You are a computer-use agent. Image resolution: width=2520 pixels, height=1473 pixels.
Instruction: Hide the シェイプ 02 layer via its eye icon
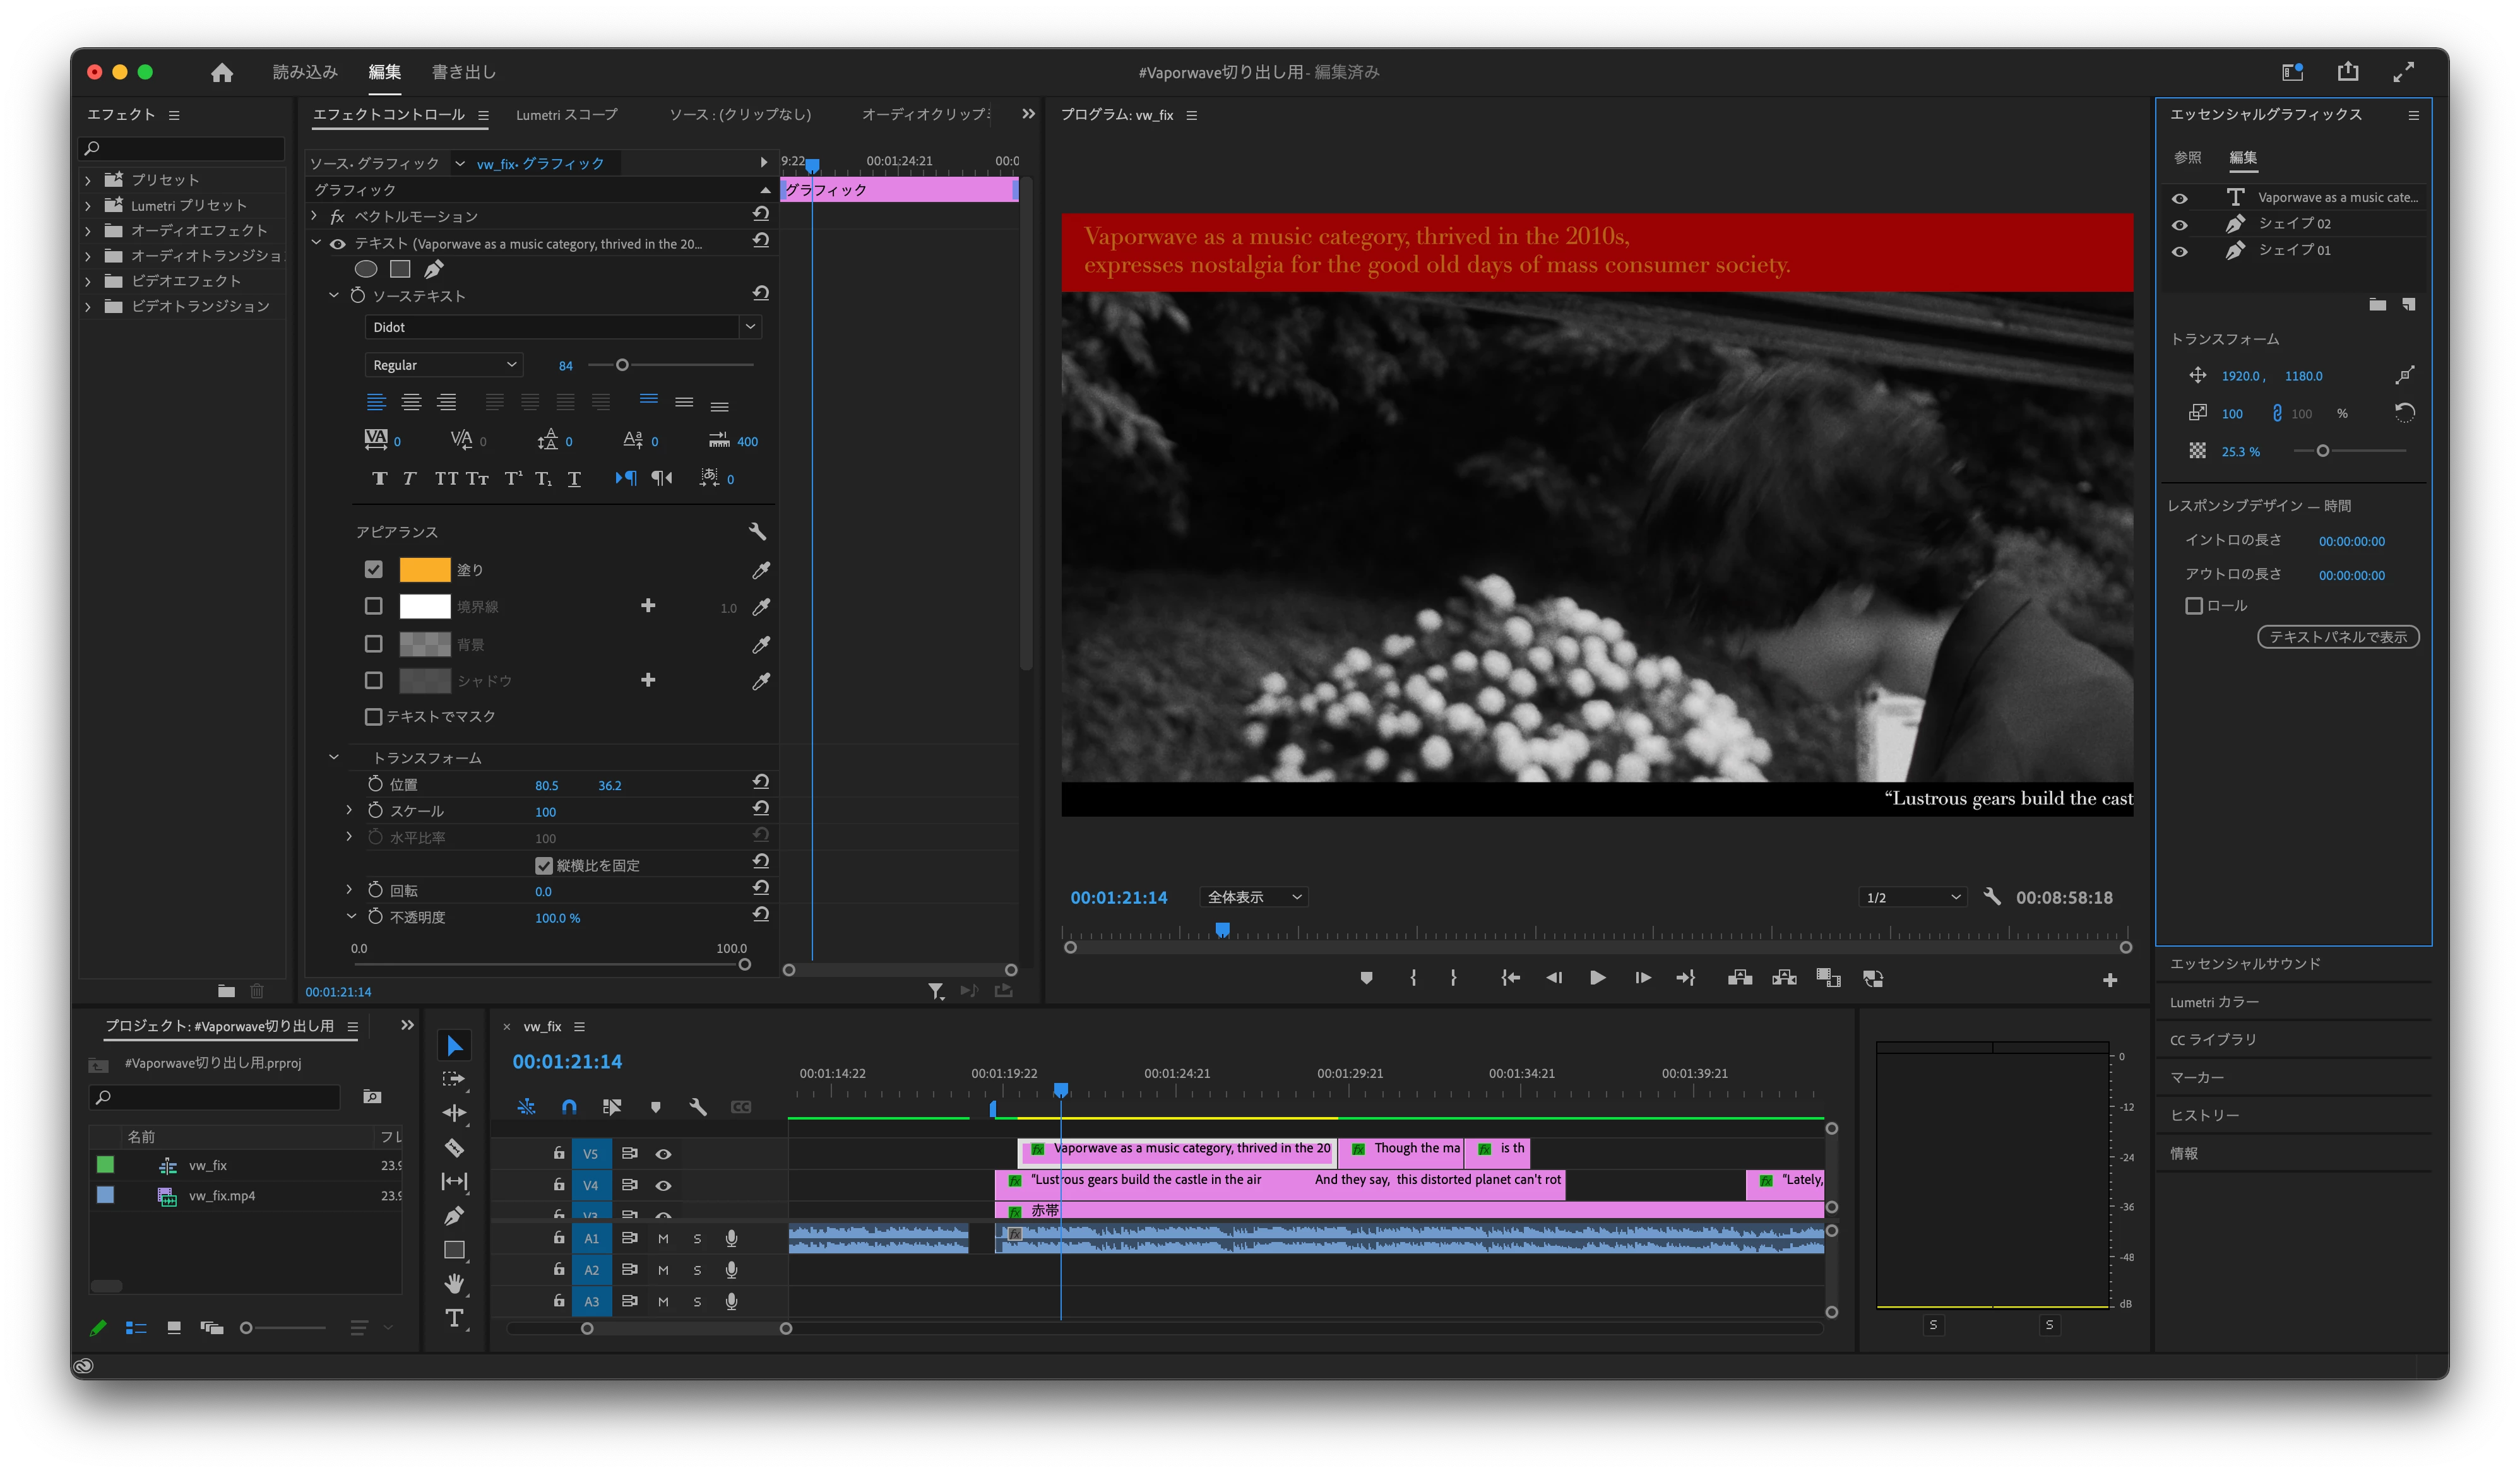2179,224
